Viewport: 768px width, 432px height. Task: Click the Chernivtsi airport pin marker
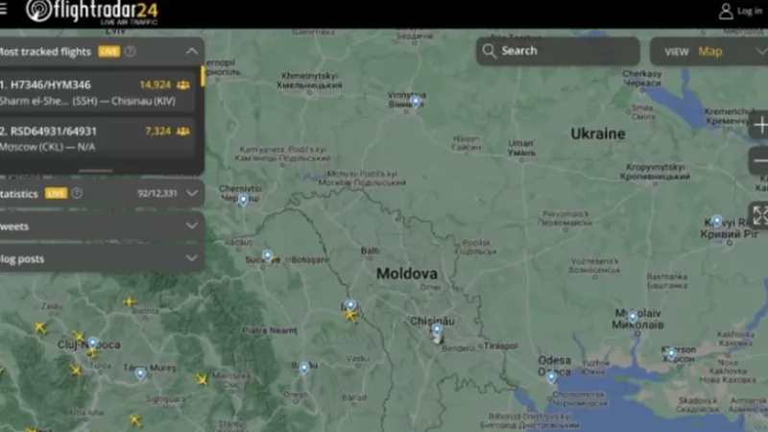[x=243, y=200]
